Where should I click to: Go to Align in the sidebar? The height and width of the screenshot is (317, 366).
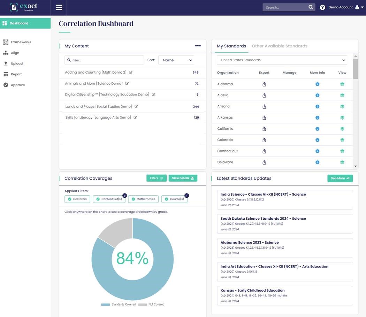click(x=12, y=53)
